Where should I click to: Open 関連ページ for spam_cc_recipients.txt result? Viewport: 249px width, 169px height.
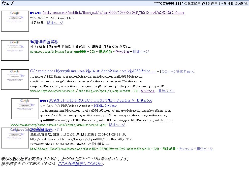[166, 91]
